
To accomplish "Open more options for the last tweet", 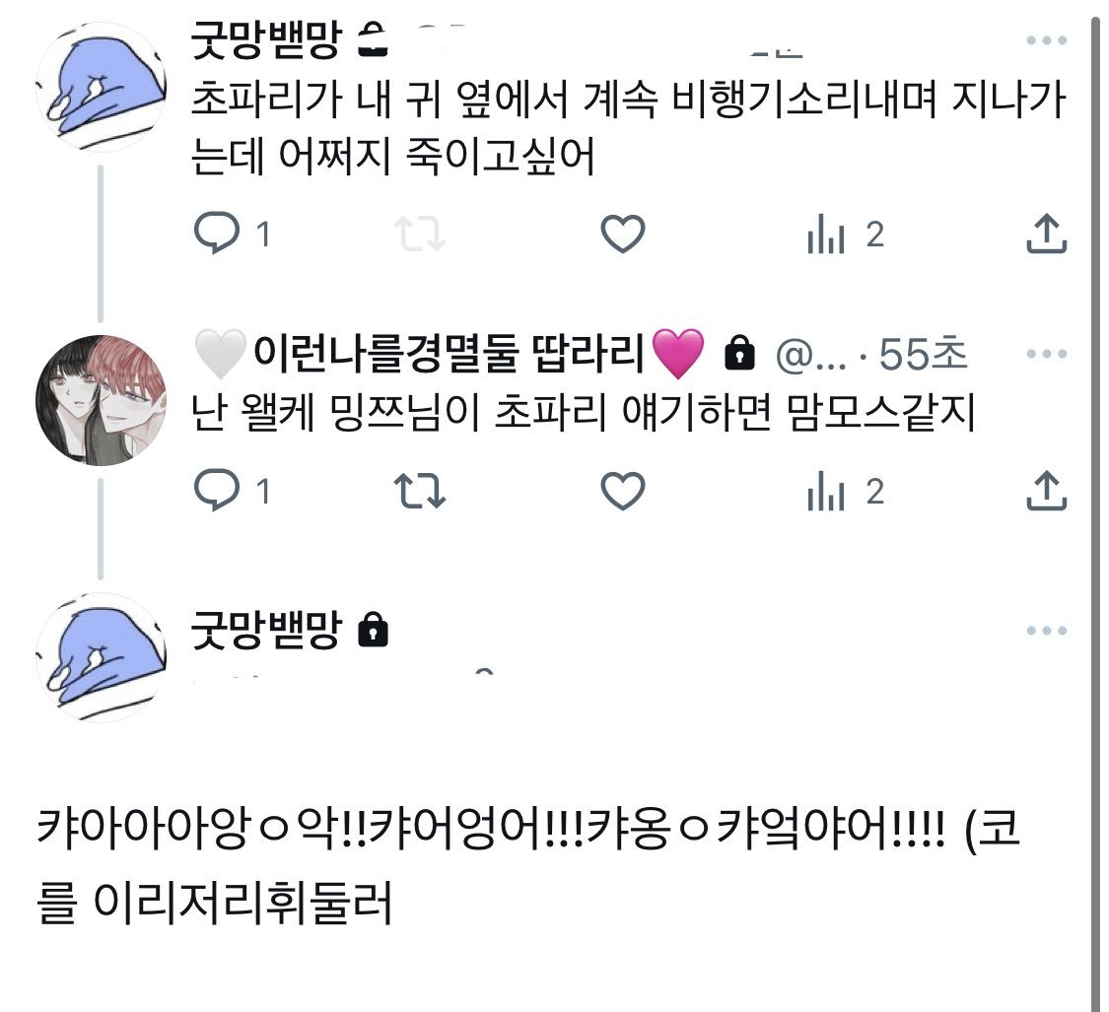I will click(x=1046, y=631).
